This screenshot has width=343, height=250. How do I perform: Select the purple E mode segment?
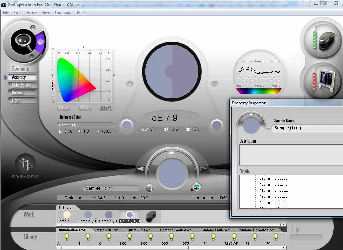tap(40, 42)
